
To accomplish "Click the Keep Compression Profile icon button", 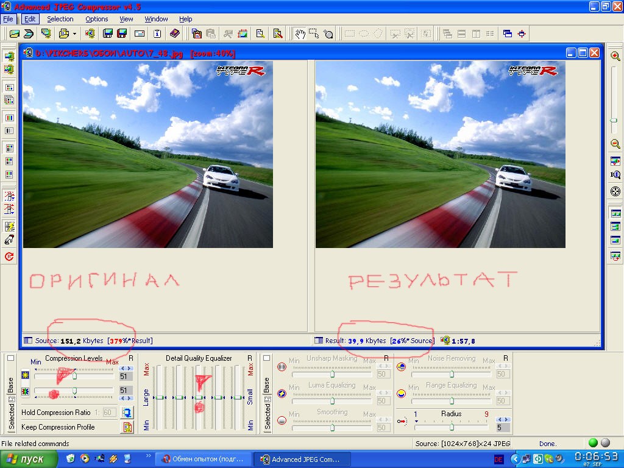I will pos(127,427).
